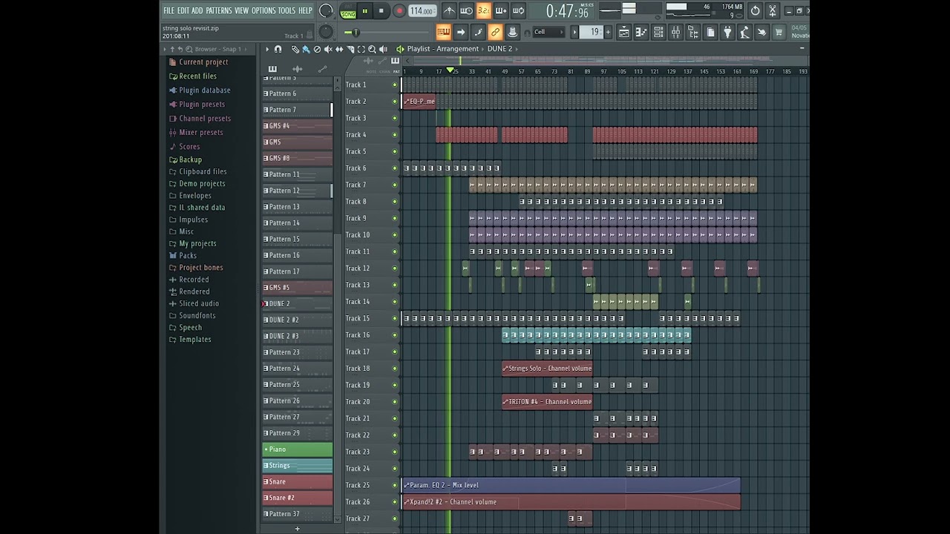Expand arrow after DUNE 2 in playlist title
The width and height of the screenshot is (950, 534).
pos(517,49)
